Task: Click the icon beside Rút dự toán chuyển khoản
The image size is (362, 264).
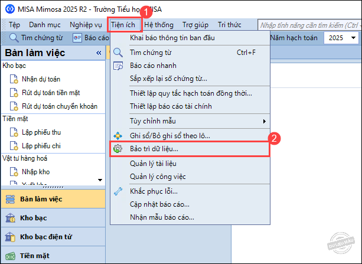Action: click(x=14, y=106)
